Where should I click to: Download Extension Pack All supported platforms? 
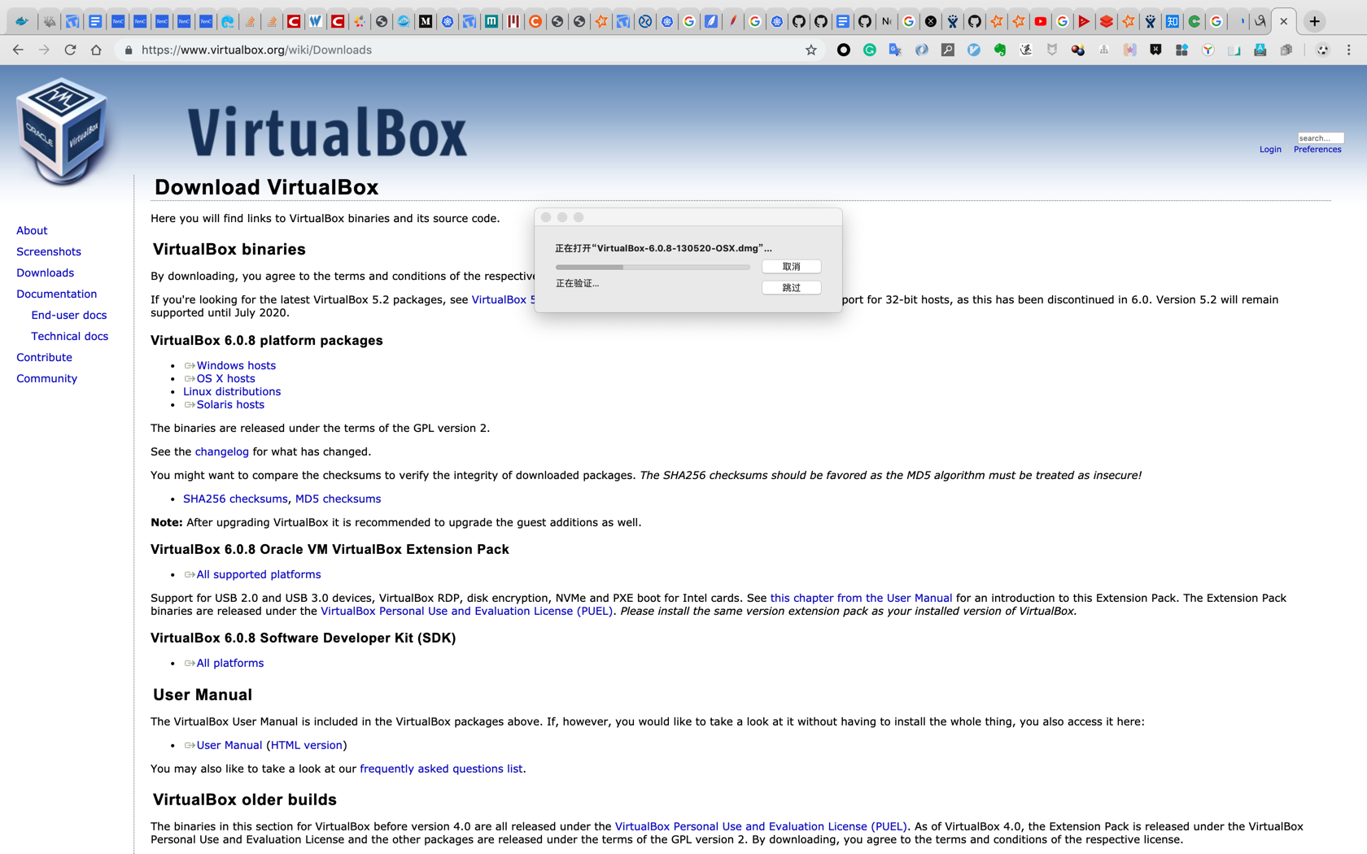tap(258, 575)
